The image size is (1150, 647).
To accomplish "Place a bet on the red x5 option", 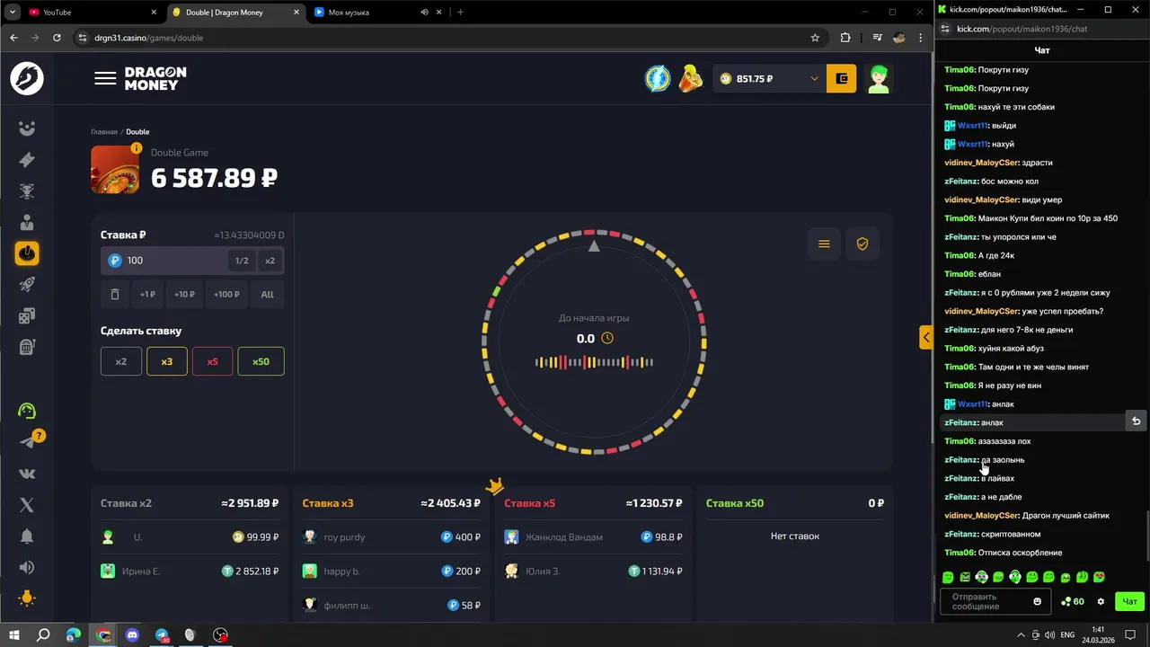I will tap(213, 361).
